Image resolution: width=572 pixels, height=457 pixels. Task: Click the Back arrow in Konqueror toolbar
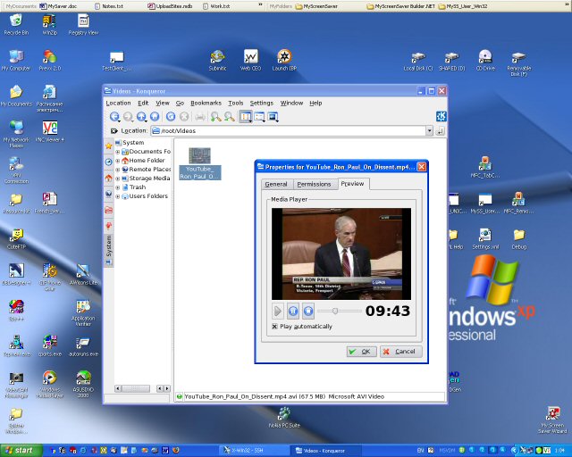click(x=114, y=116)
